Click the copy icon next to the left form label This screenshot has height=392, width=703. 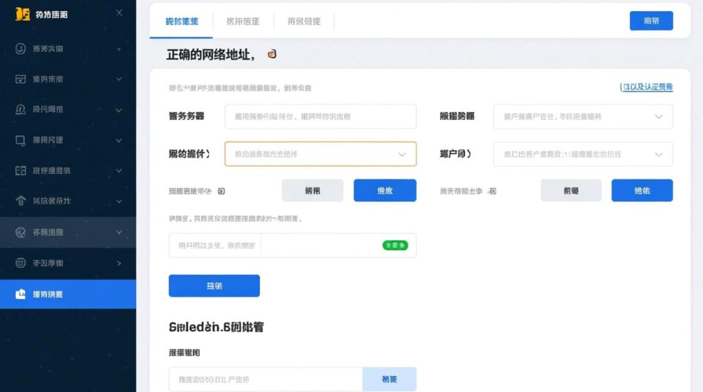[x=222, y=191]
